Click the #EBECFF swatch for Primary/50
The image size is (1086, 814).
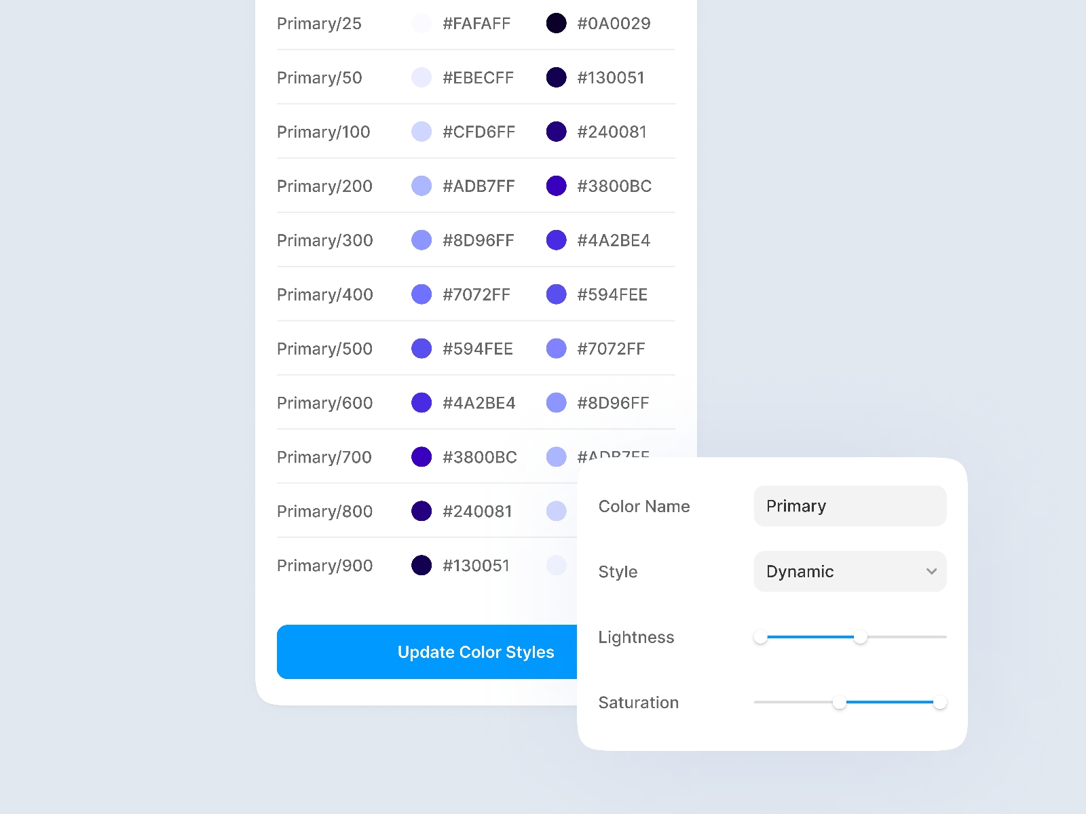[422, 77]
